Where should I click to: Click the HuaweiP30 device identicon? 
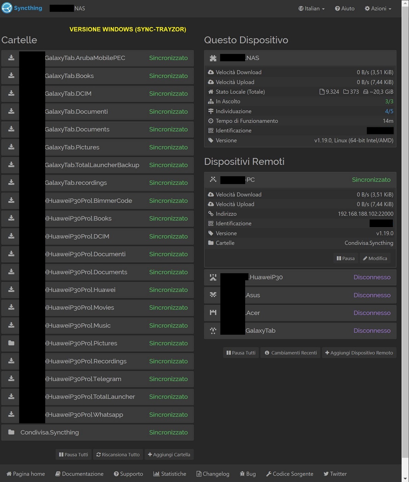point(213,277)
